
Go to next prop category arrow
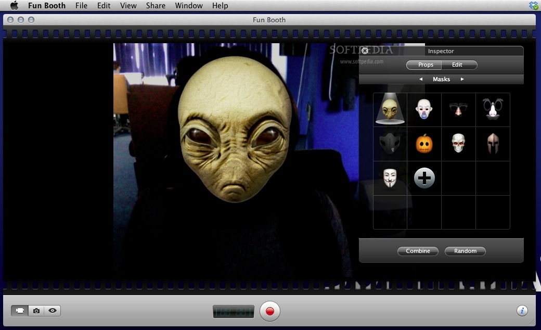pyautogui.click(x=462, y=79)
